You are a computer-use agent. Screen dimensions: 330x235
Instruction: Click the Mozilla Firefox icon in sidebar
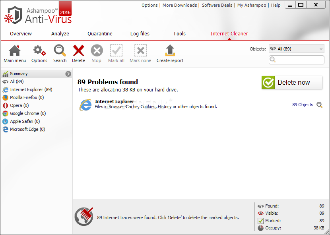5,98
